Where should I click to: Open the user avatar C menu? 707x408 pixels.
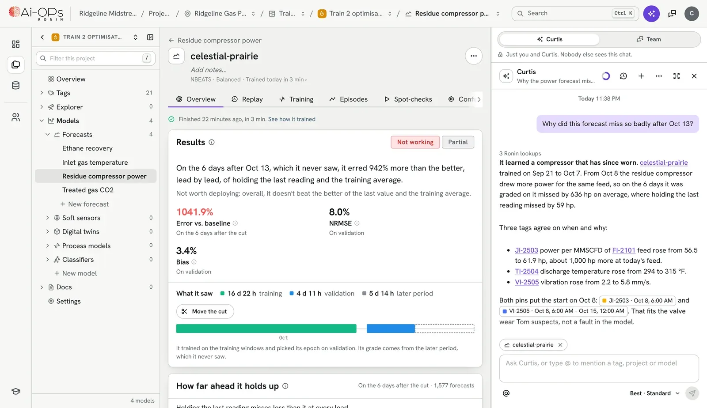point(692,14)
